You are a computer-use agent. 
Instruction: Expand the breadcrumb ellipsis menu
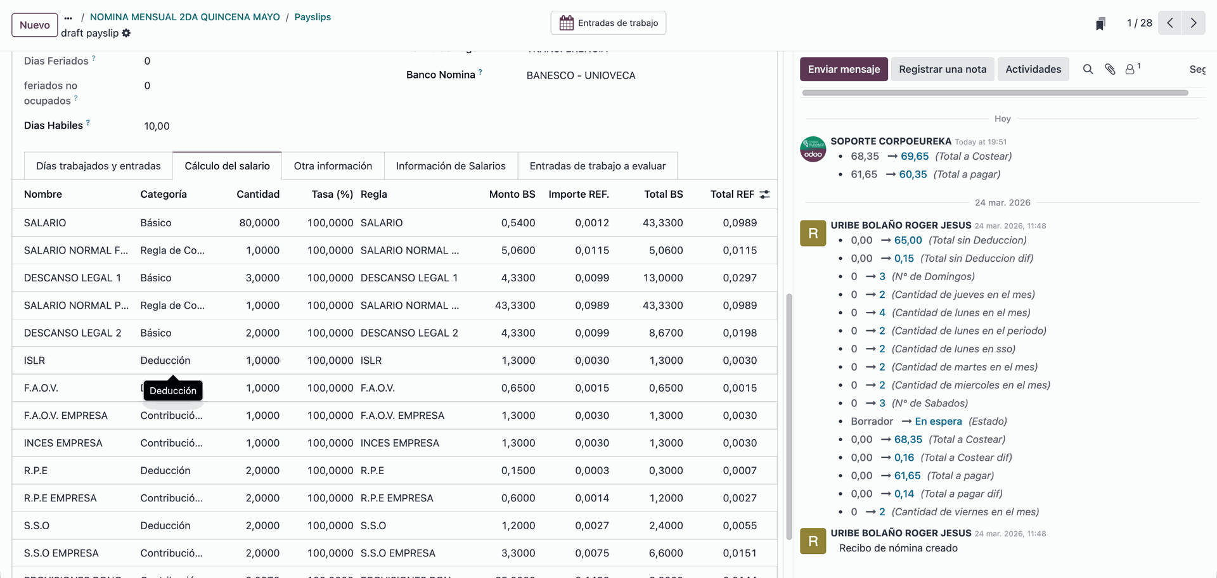coord(68,17)
